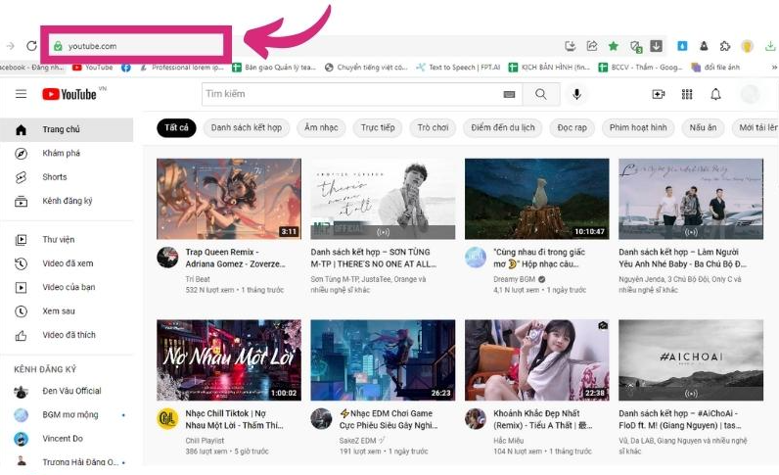Select the Nấu ăn filter chip
779x475 pixels.
click(703, 128)
